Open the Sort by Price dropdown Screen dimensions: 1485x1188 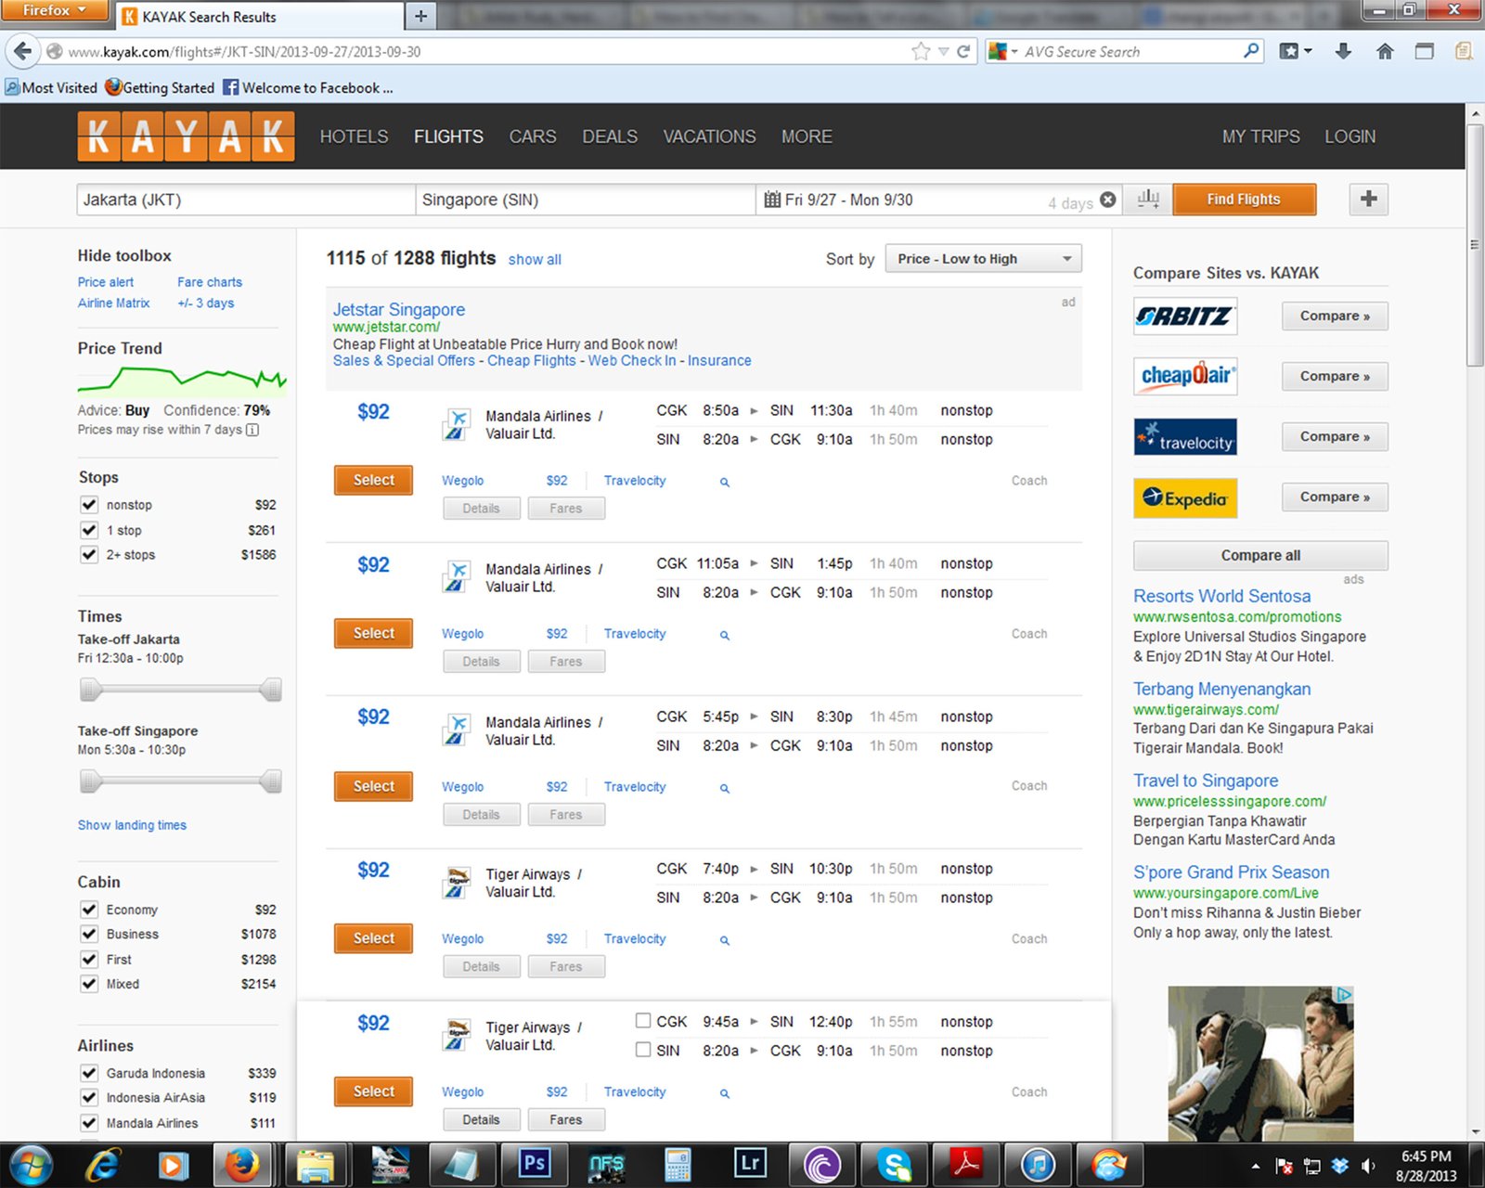pyautogui.click(x=983, y=259)
